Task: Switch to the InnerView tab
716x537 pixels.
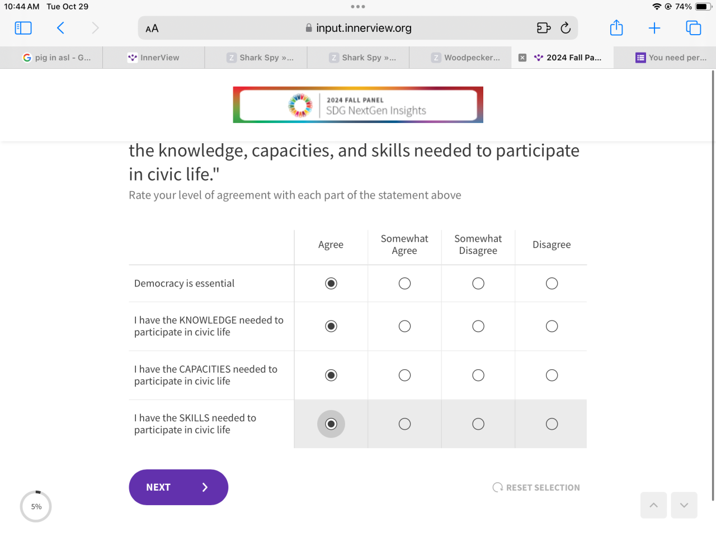Action: click(x=154, y=58)
